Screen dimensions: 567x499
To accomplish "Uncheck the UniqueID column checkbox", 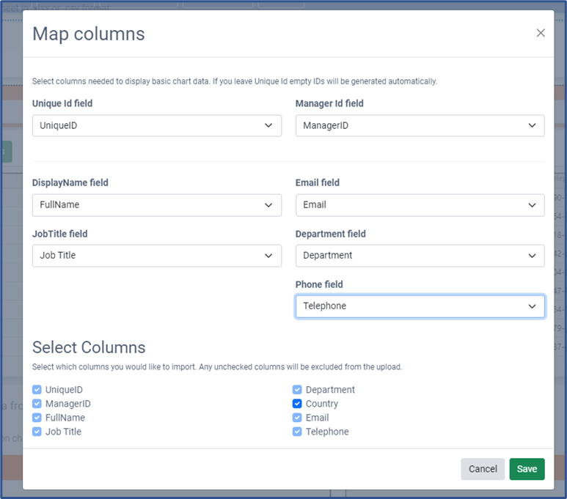I will pos(37,390).
